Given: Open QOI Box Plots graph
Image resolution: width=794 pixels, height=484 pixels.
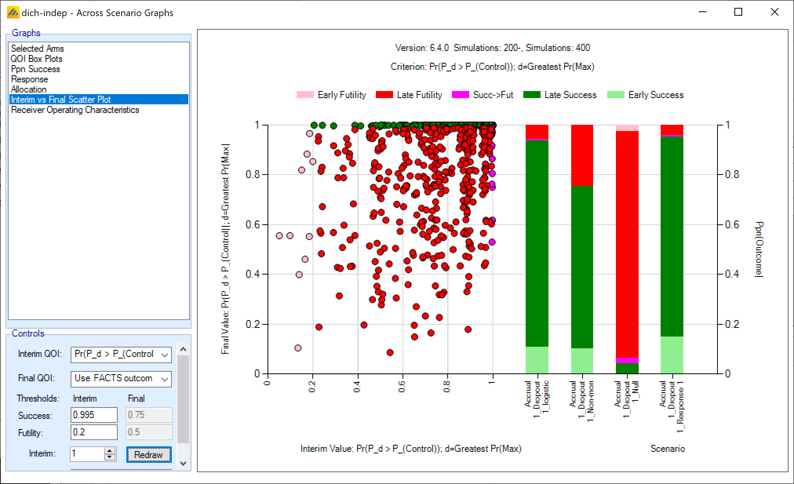Looking at the screenshot, I should (36, 59).
